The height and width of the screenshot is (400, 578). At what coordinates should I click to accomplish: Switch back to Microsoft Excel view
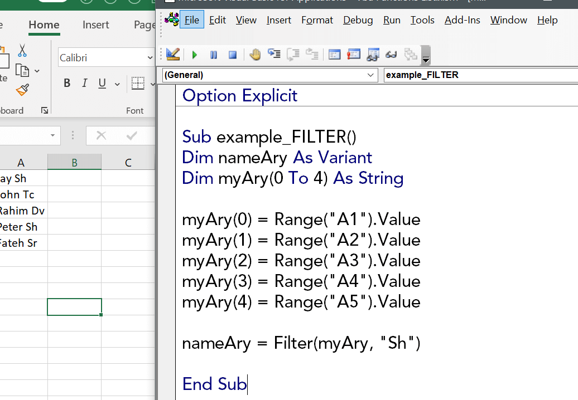pyautogui.click(x=173, y=55)
